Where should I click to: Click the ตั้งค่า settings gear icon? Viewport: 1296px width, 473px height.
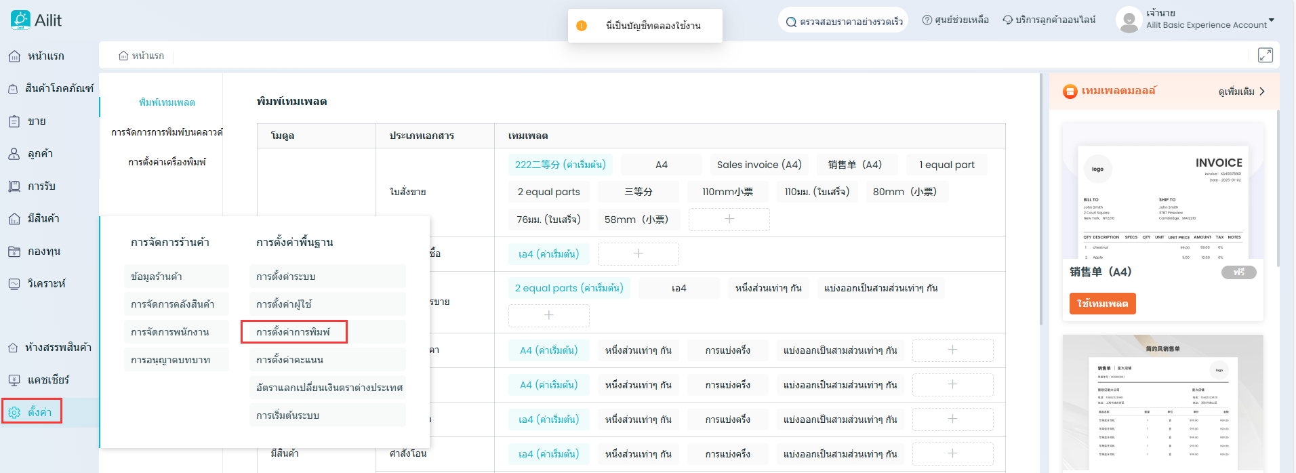click(x=14, y=412)
